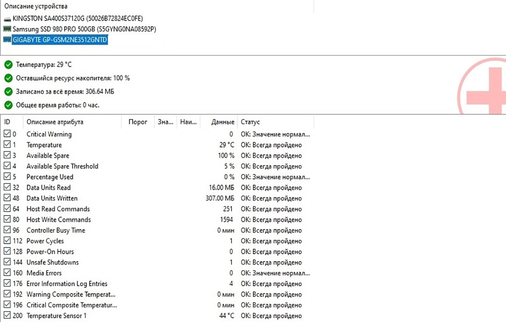Image resolution: width=506 pixels, height=322 pixels.
Task: Click Общее время работы: 0 час. text
Action: coord(58,105)
